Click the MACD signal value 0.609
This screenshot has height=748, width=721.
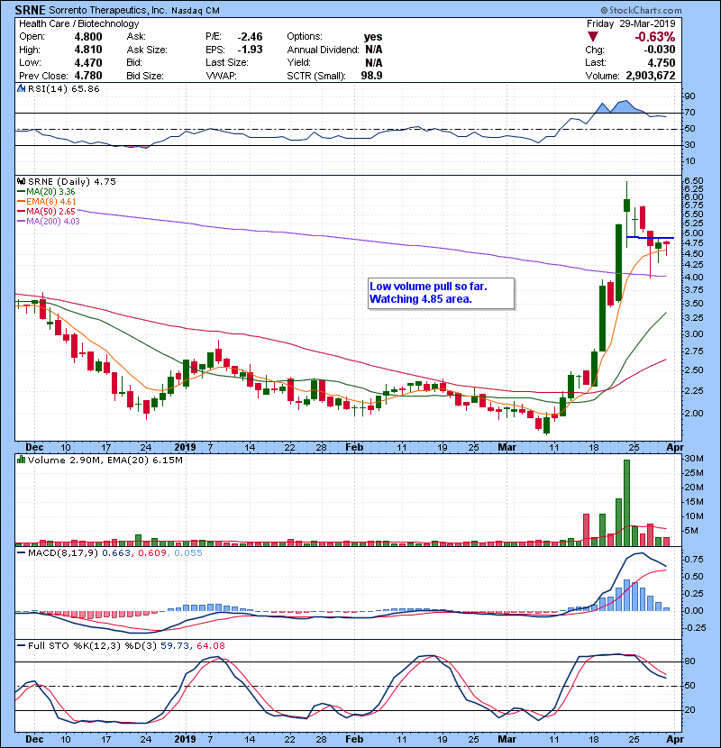[152, 553]
